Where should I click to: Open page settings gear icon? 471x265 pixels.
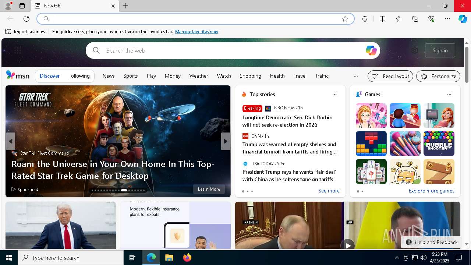tap(415, 50)
